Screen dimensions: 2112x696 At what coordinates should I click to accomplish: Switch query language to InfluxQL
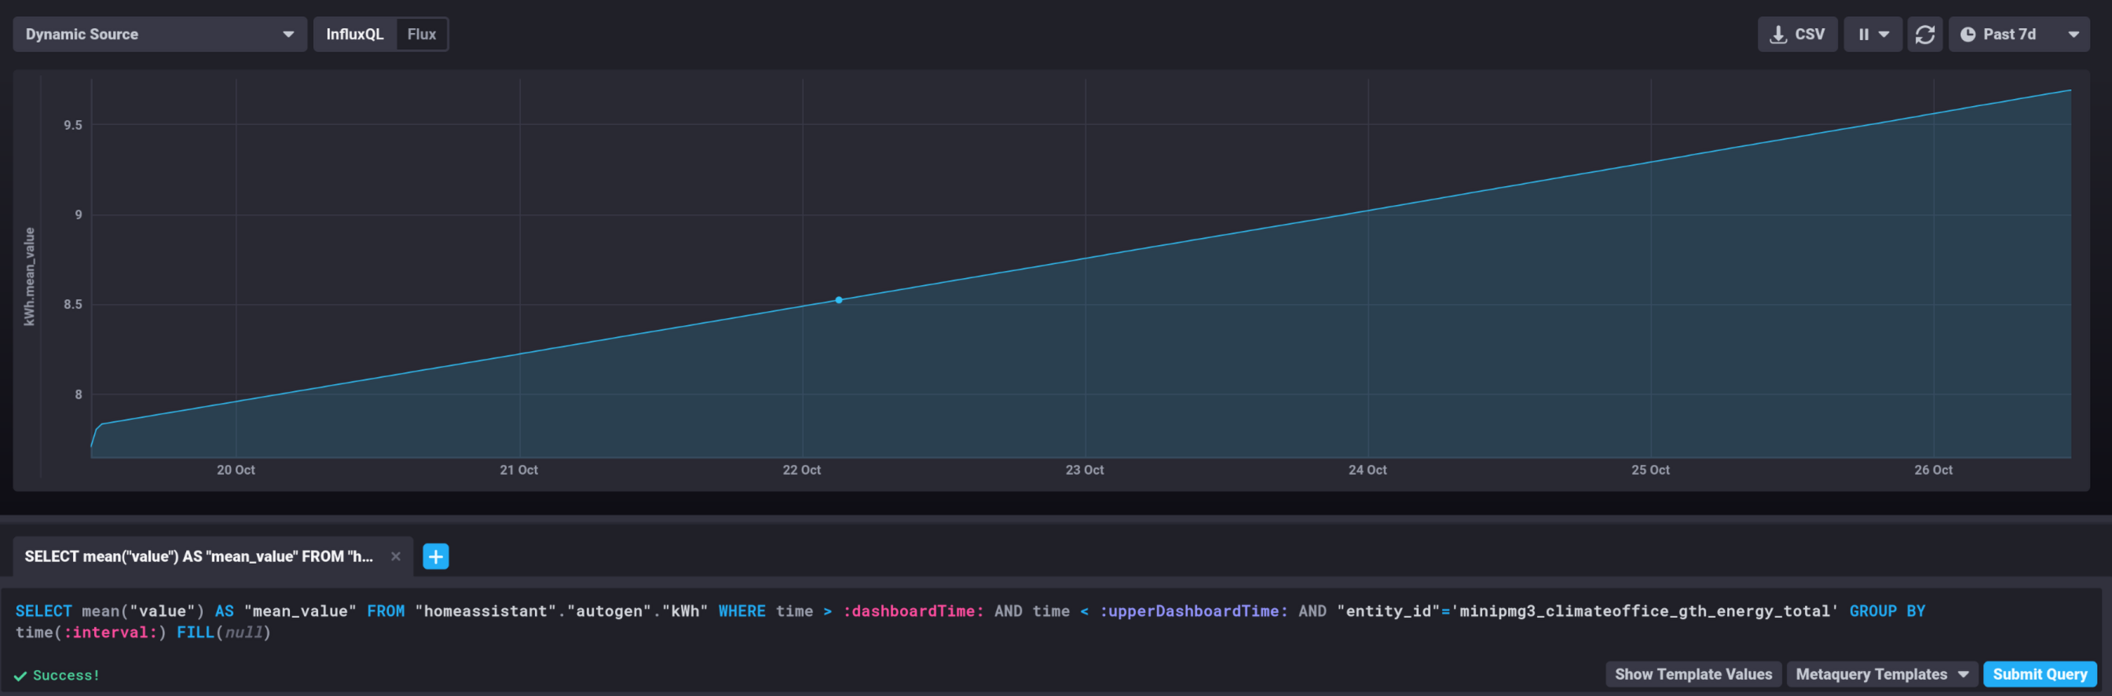tap(354, 35)
